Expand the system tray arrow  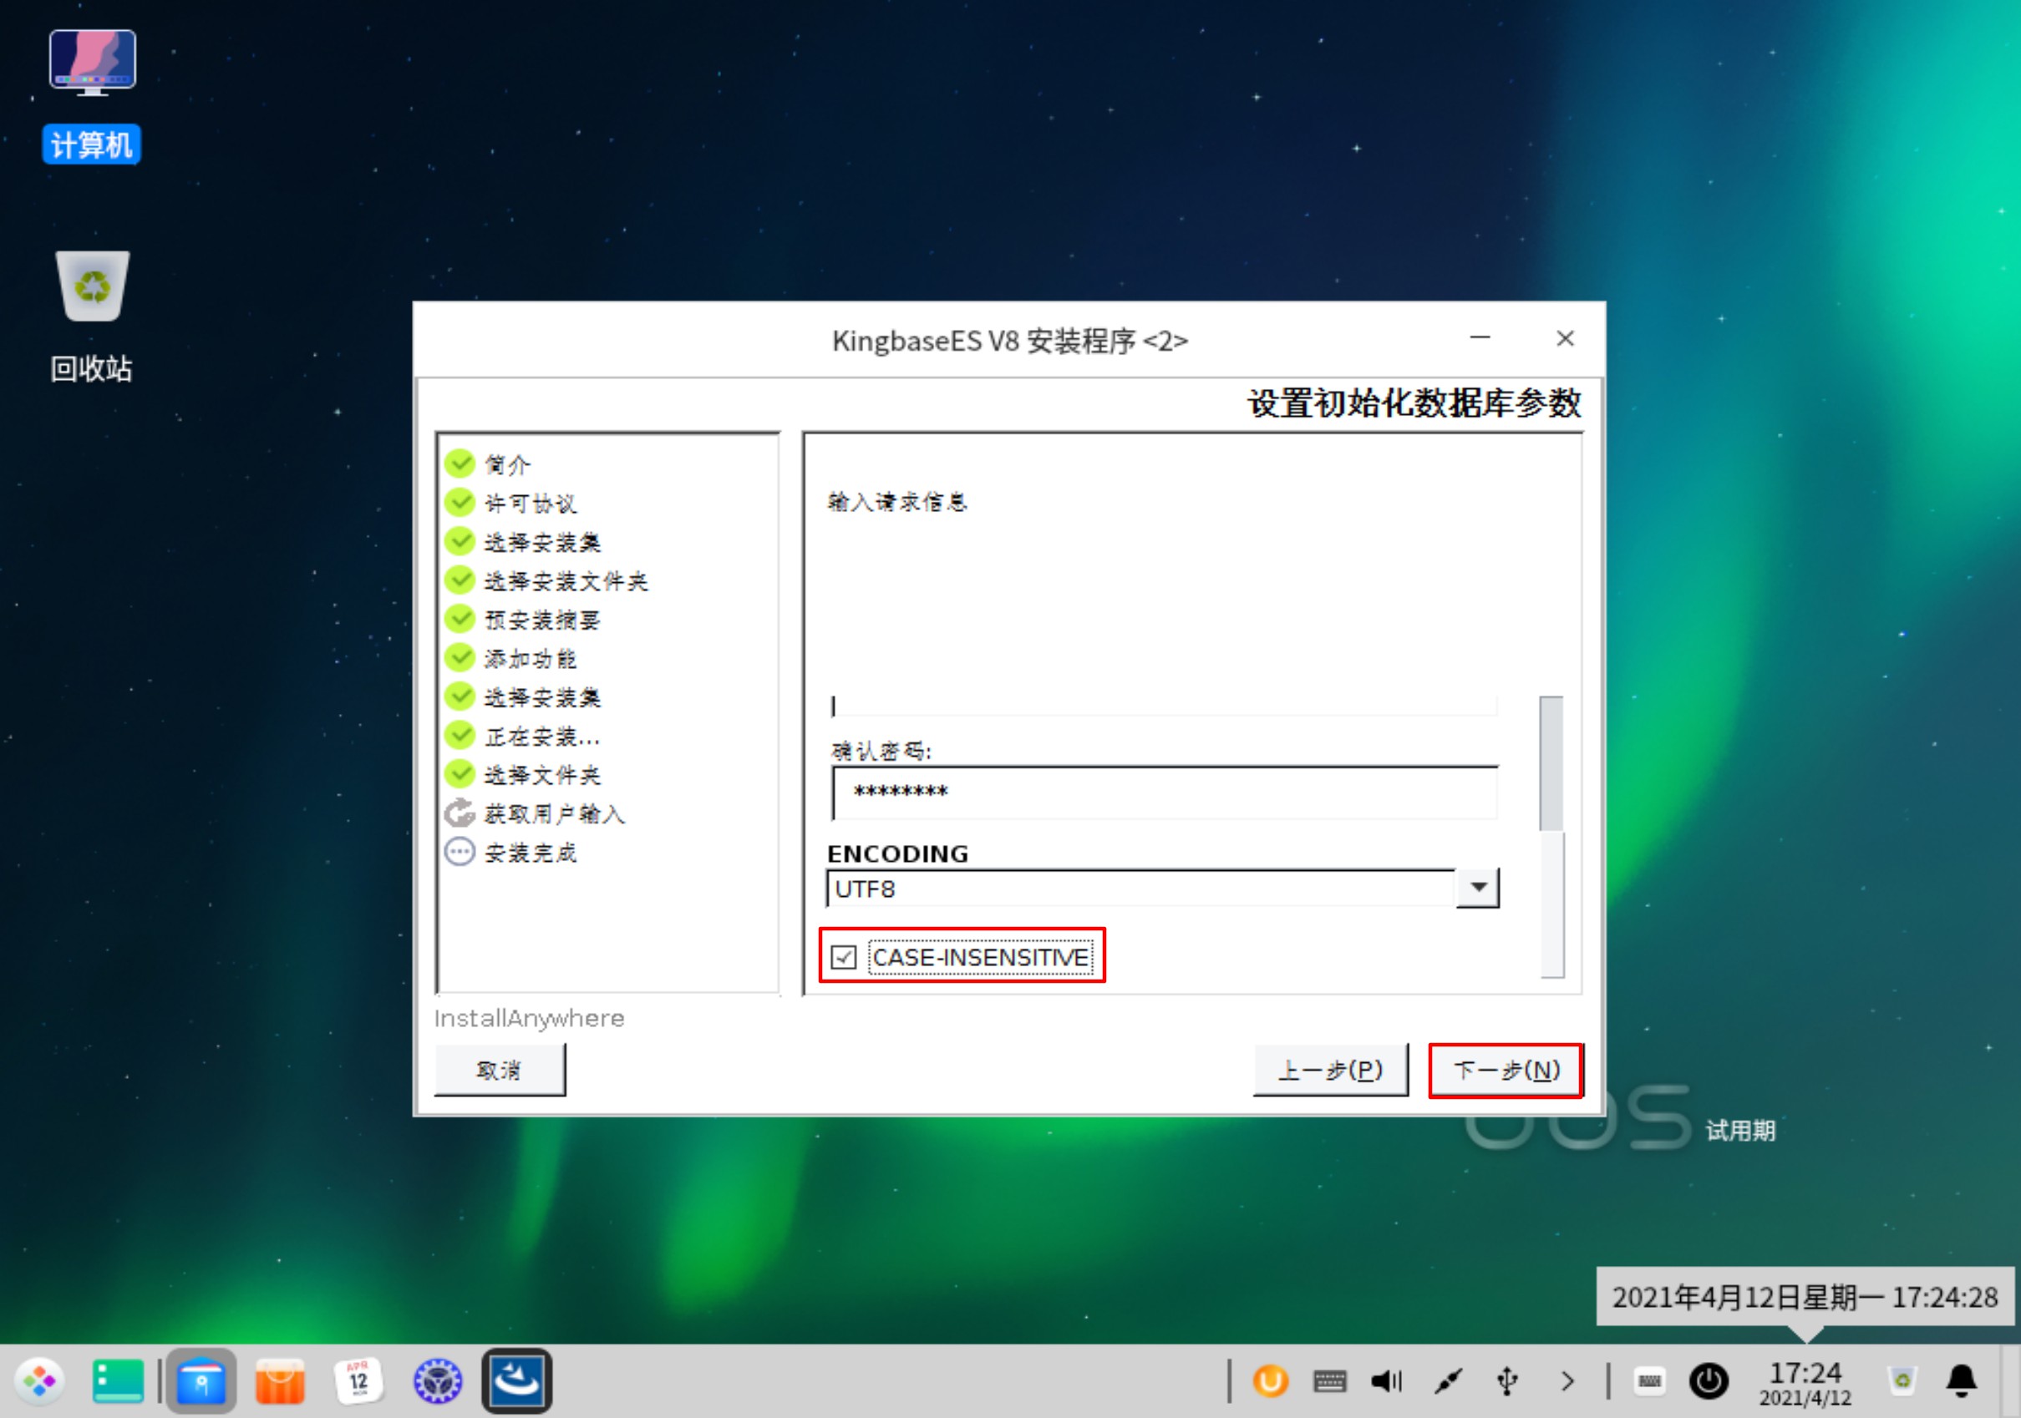click(x=1567, y=1381)
